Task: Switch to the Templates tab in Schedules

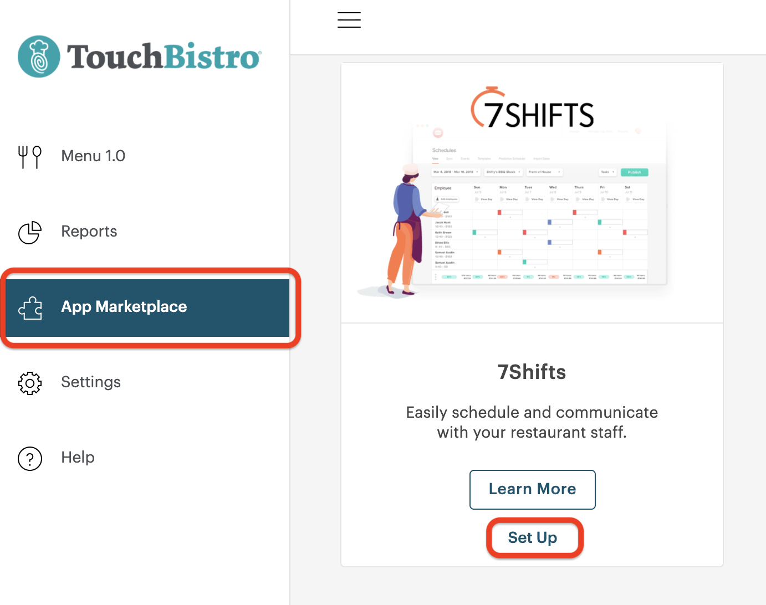Action: click(484, 158)
